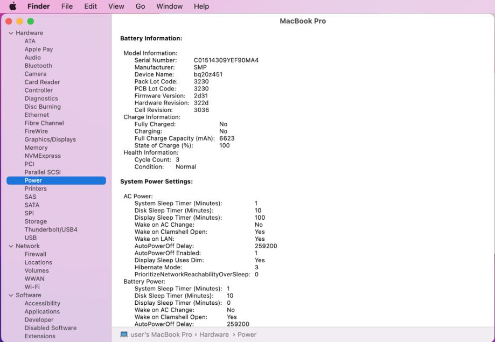Click the Cell Revision value 3036

201,110
